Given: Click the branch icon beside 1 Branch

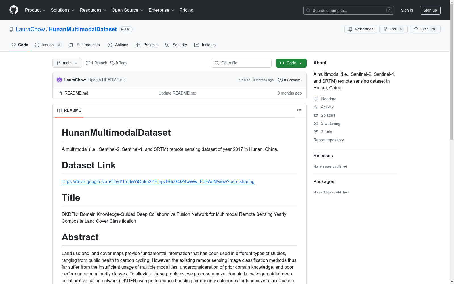Looking at the screenshot, I should pos(88,63).
